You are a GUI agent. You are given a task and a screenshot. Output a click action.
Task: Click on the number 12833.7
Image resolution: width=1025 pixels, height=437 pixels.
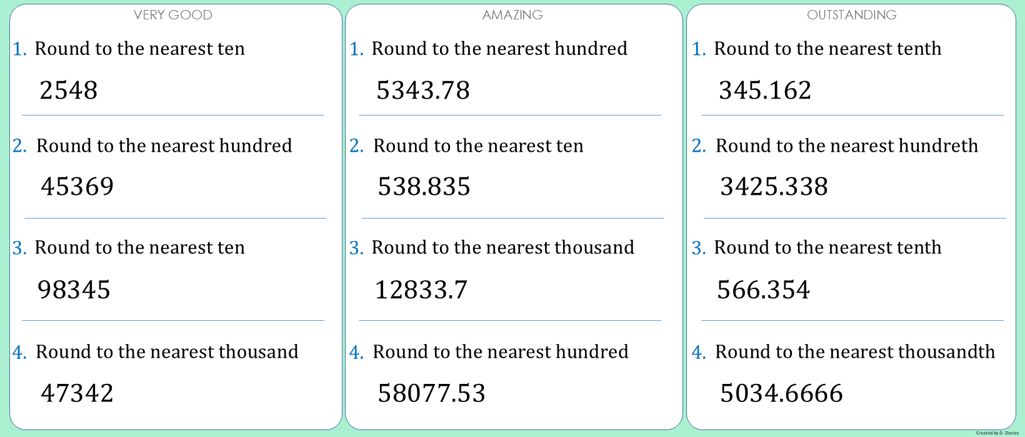coord(421,290)
